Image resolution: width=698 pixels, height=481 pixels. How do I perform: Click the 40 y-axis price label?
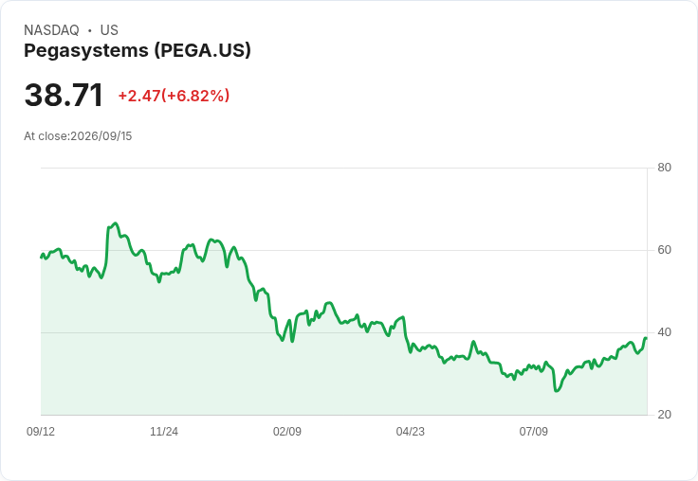pos(664,332)
